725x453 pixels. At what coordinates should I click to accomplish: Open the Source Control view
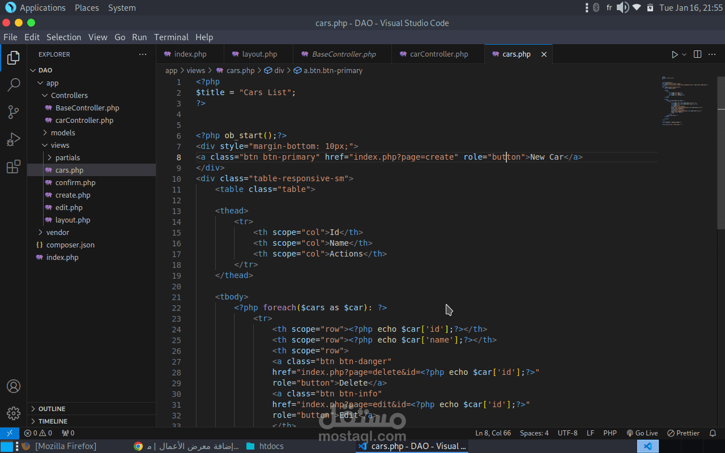tap(14, 112)
